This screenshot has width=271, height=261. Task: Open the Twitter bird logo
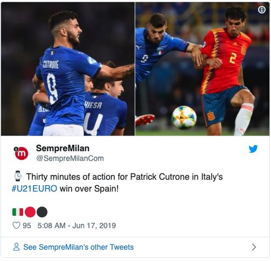(x=253, y=149)
